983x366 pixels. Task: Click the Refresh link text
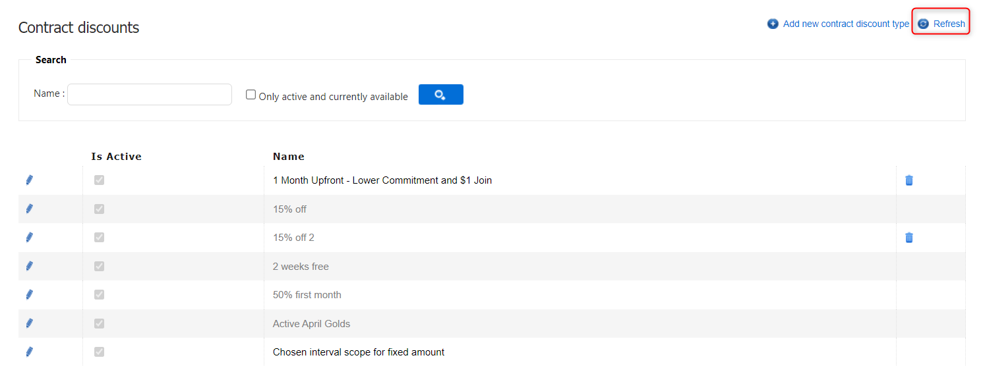(949, 24)
